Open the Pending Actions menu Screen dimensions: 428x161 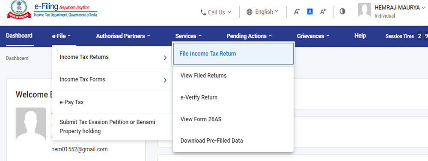point(249,36)
